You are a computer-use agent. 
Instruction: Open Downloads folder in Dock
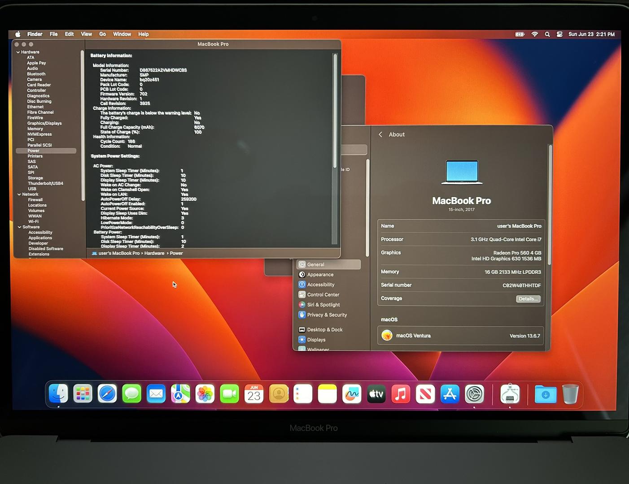click(x=546, y=393)
